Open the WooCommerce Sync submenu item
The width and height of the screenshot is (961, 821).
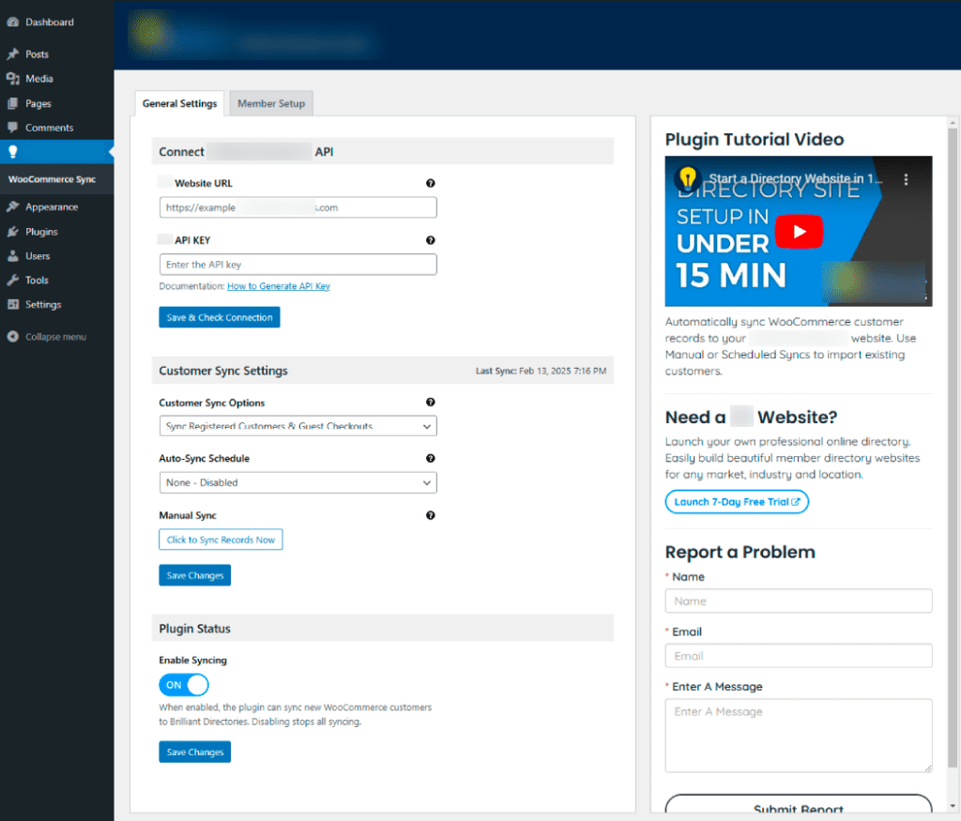pyautogui.click(x=53, y=179)
